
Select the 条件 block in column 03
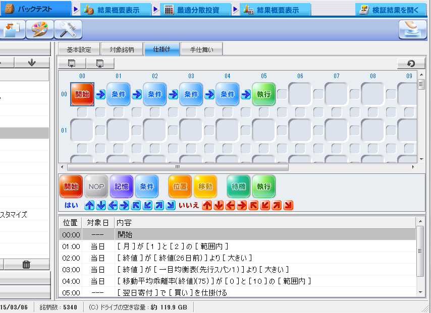coord(191,94)
